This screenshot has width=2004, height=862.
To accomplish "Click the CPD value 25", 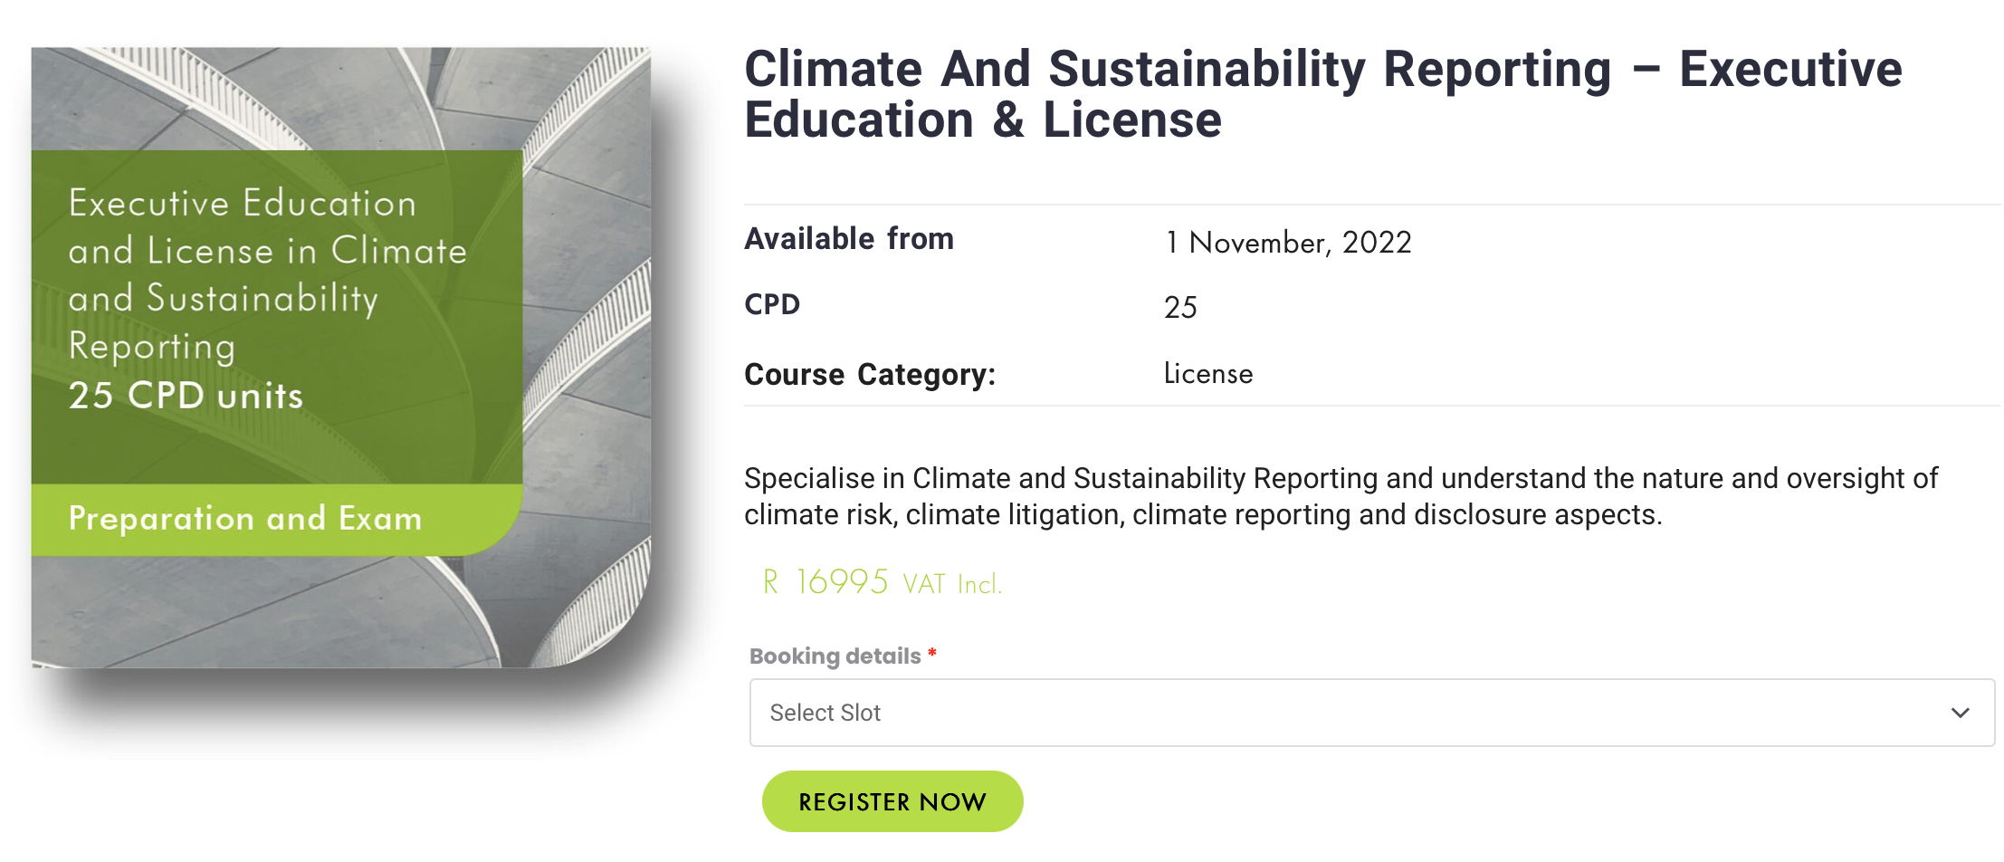I will point(1180,308).
